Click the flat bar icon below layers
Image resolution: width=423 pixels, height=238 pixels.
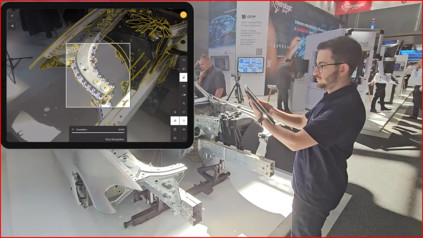click(x=184, y=129)
